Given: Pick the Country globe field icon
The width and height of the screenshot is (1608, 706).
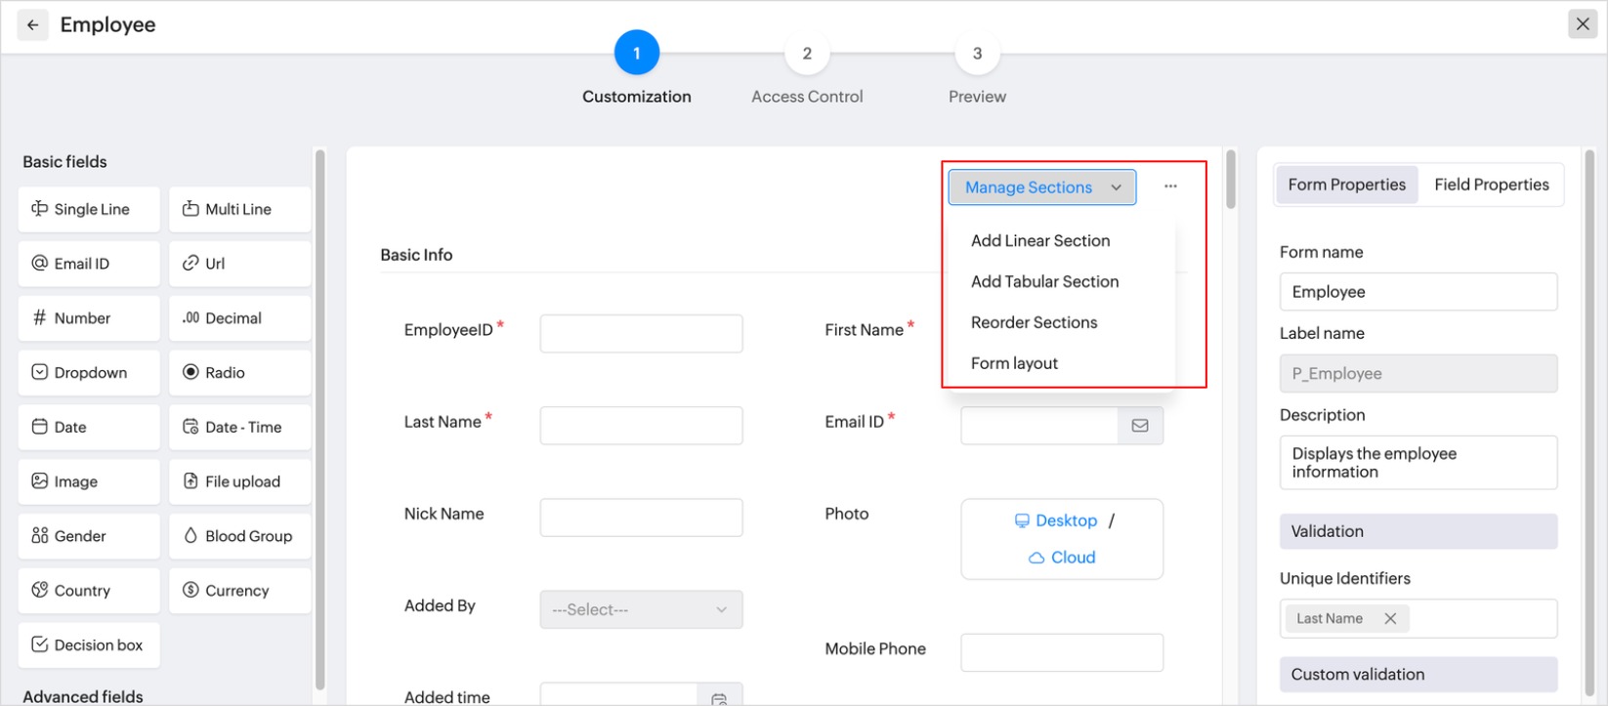Looking at the screenshot, I should (40, 591).
